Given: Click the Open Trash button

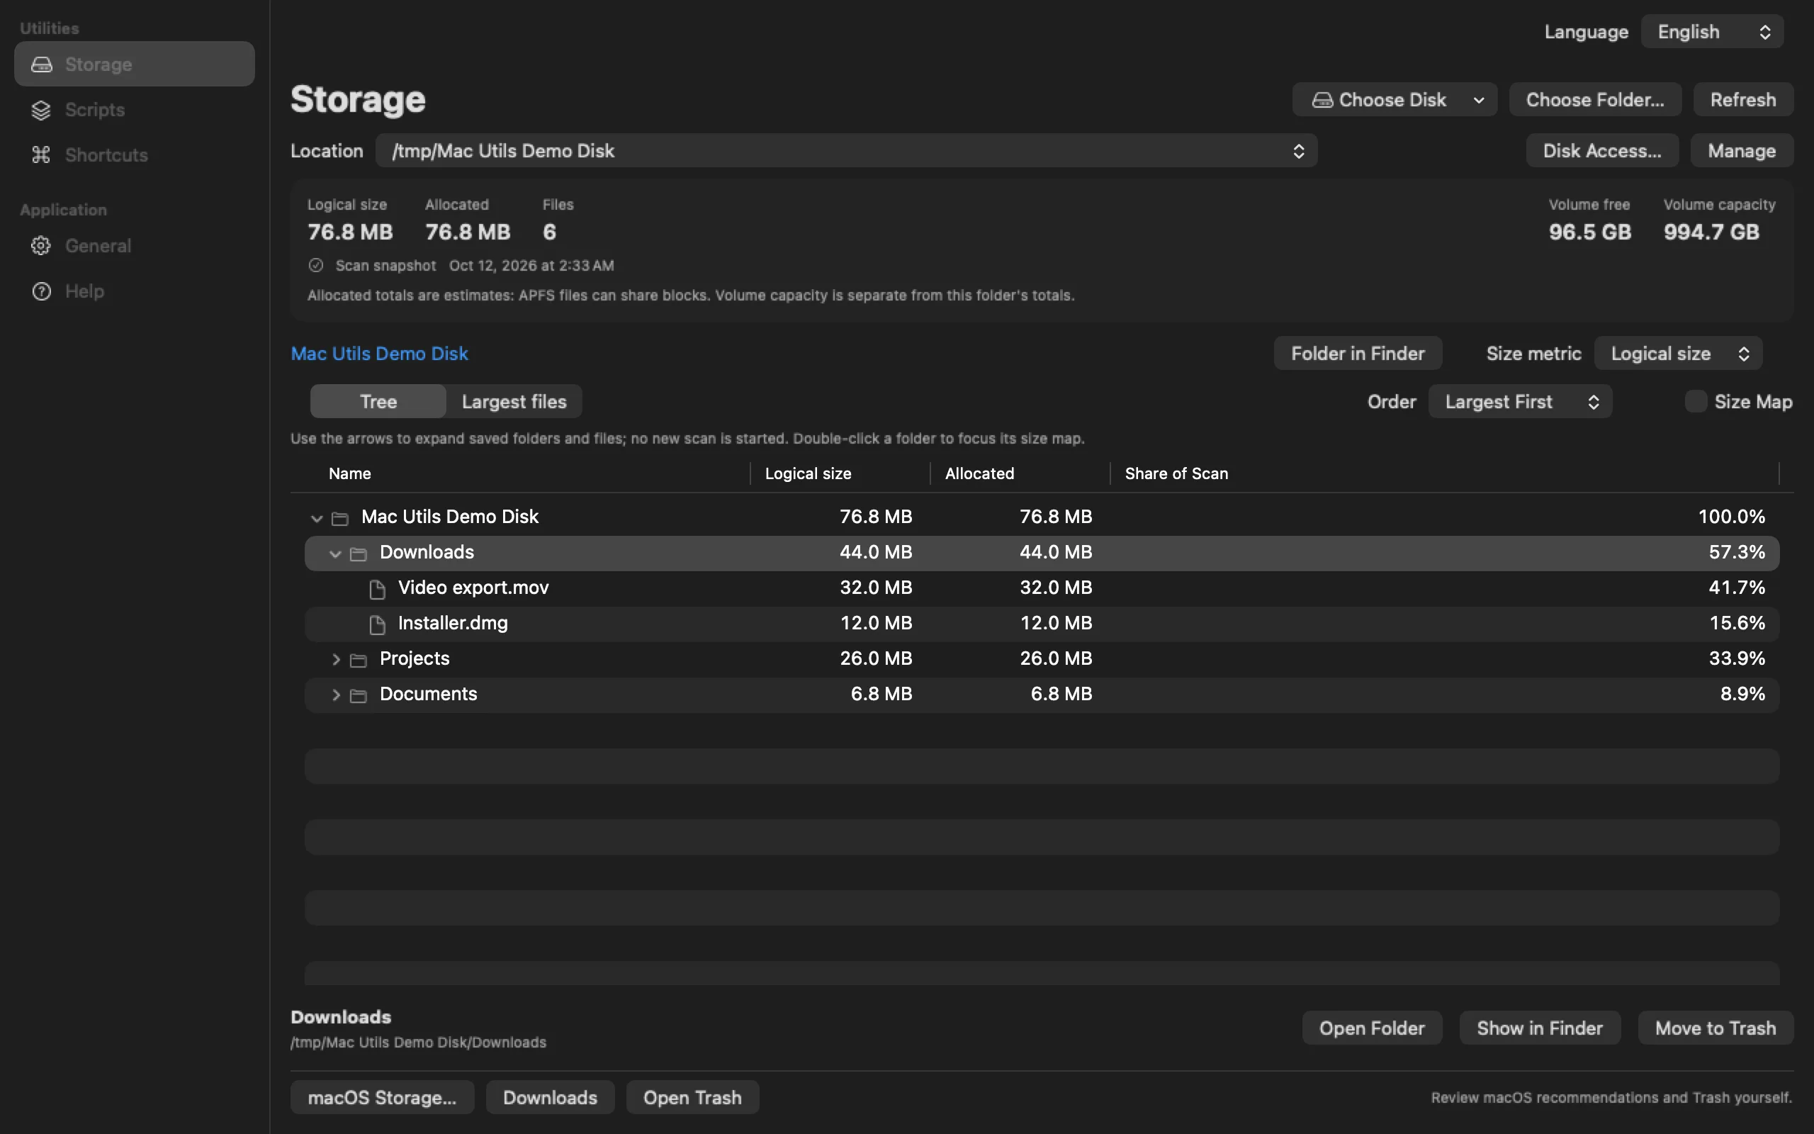Looking at the screenshot, I should tap(692, 1097).
